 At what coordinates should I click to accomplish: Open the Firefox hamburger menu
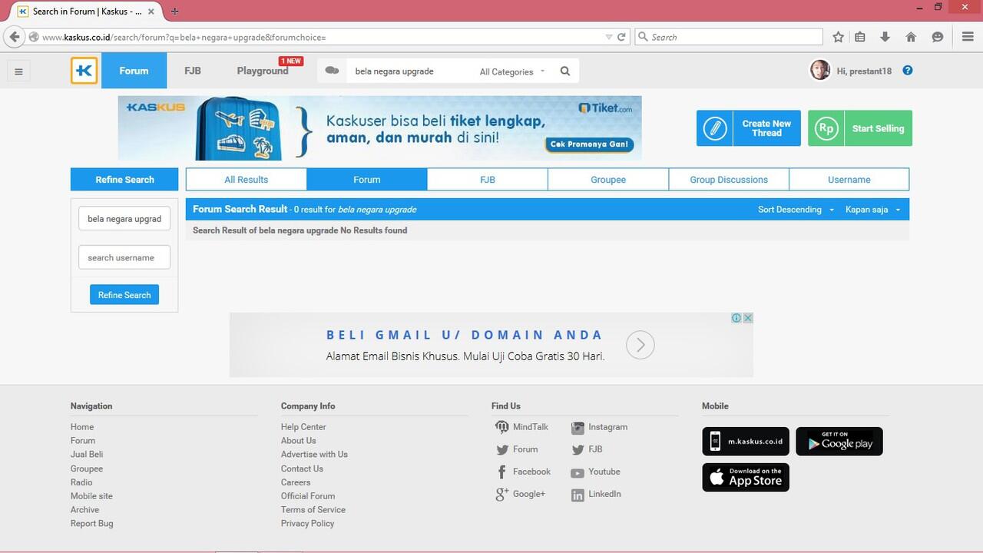(x=968, y=37)
